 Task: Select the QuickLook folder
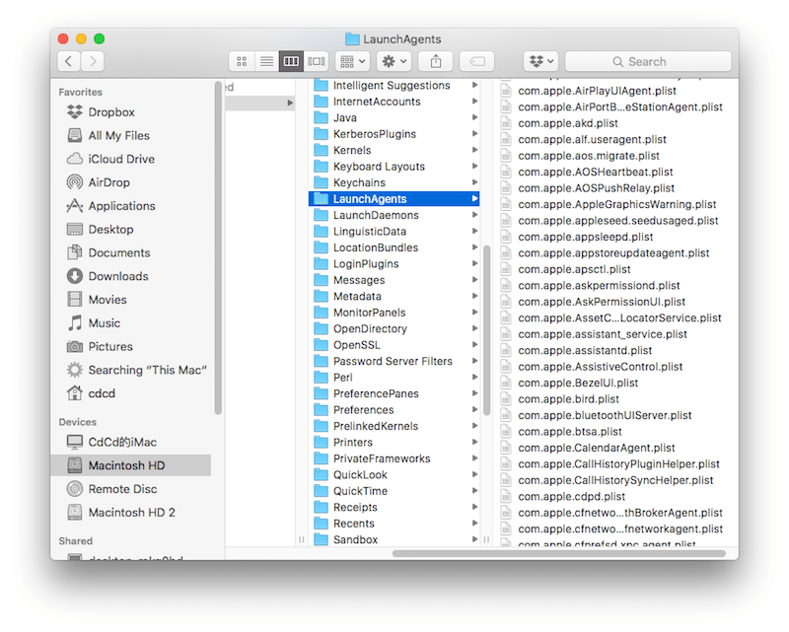pyautogui.click(x=394, y=475)
